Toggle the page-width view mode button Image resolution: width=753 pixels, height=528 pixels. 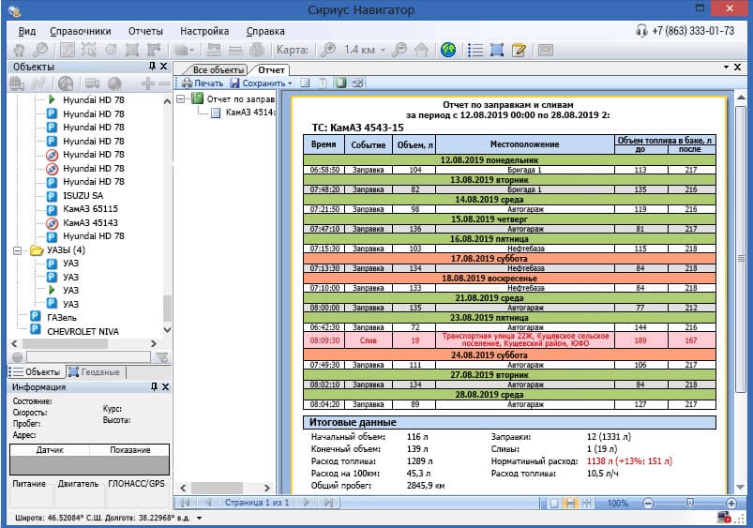pos(570,504)
